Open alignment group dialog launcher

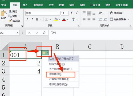(x=130, y=26)
